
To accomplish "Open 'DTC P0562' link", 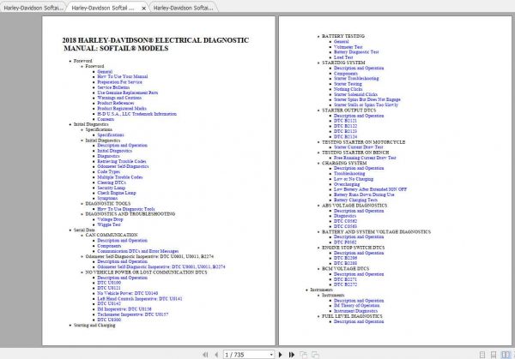I will 345,242.
